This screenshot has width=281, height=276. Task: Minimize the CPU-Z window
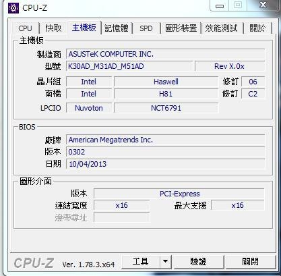point(220,5)
